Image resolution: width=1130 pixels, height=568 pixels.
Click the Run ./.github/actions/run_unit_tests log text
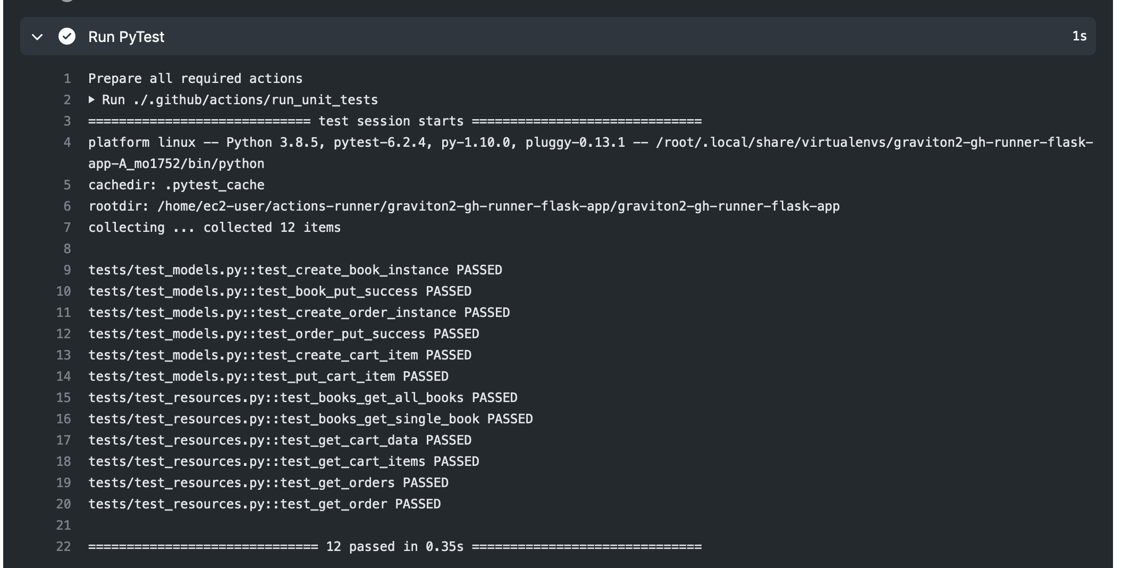point(240,100)
